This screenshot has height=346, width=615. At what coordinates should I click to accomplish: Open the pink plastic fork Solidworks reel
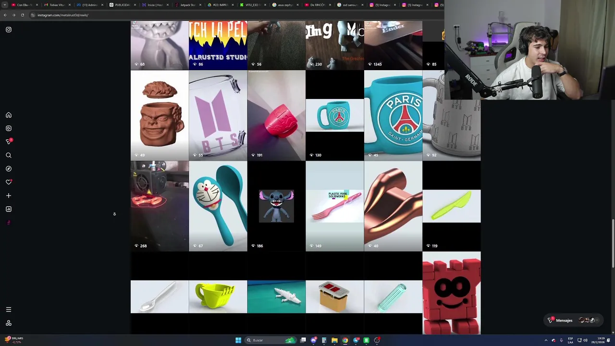tap(335, 206)
